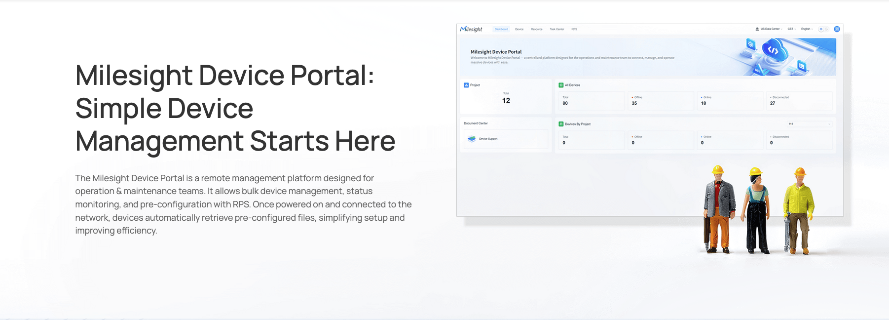This screenshot has width=889, height=320.
Task: Open the Device tab
Action: point(519,29)
